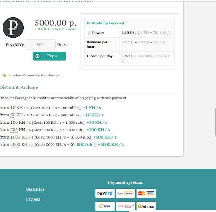This screenshot has height=212, width=216.
Task: Choose the 500 KH/s discount package amount
Action: 14,130
